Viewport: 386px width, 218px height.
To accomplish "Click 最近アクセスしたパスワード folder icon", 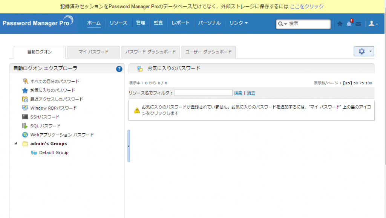I will (x=25, y=99).
